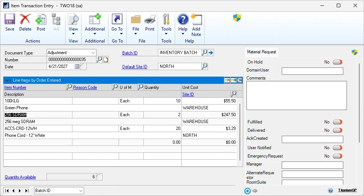Click the AckCreated input field

[312, 139]
